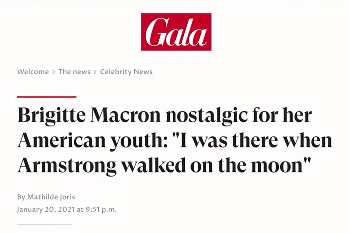Go to the Welcome breadcrumb

coord(33,72)
